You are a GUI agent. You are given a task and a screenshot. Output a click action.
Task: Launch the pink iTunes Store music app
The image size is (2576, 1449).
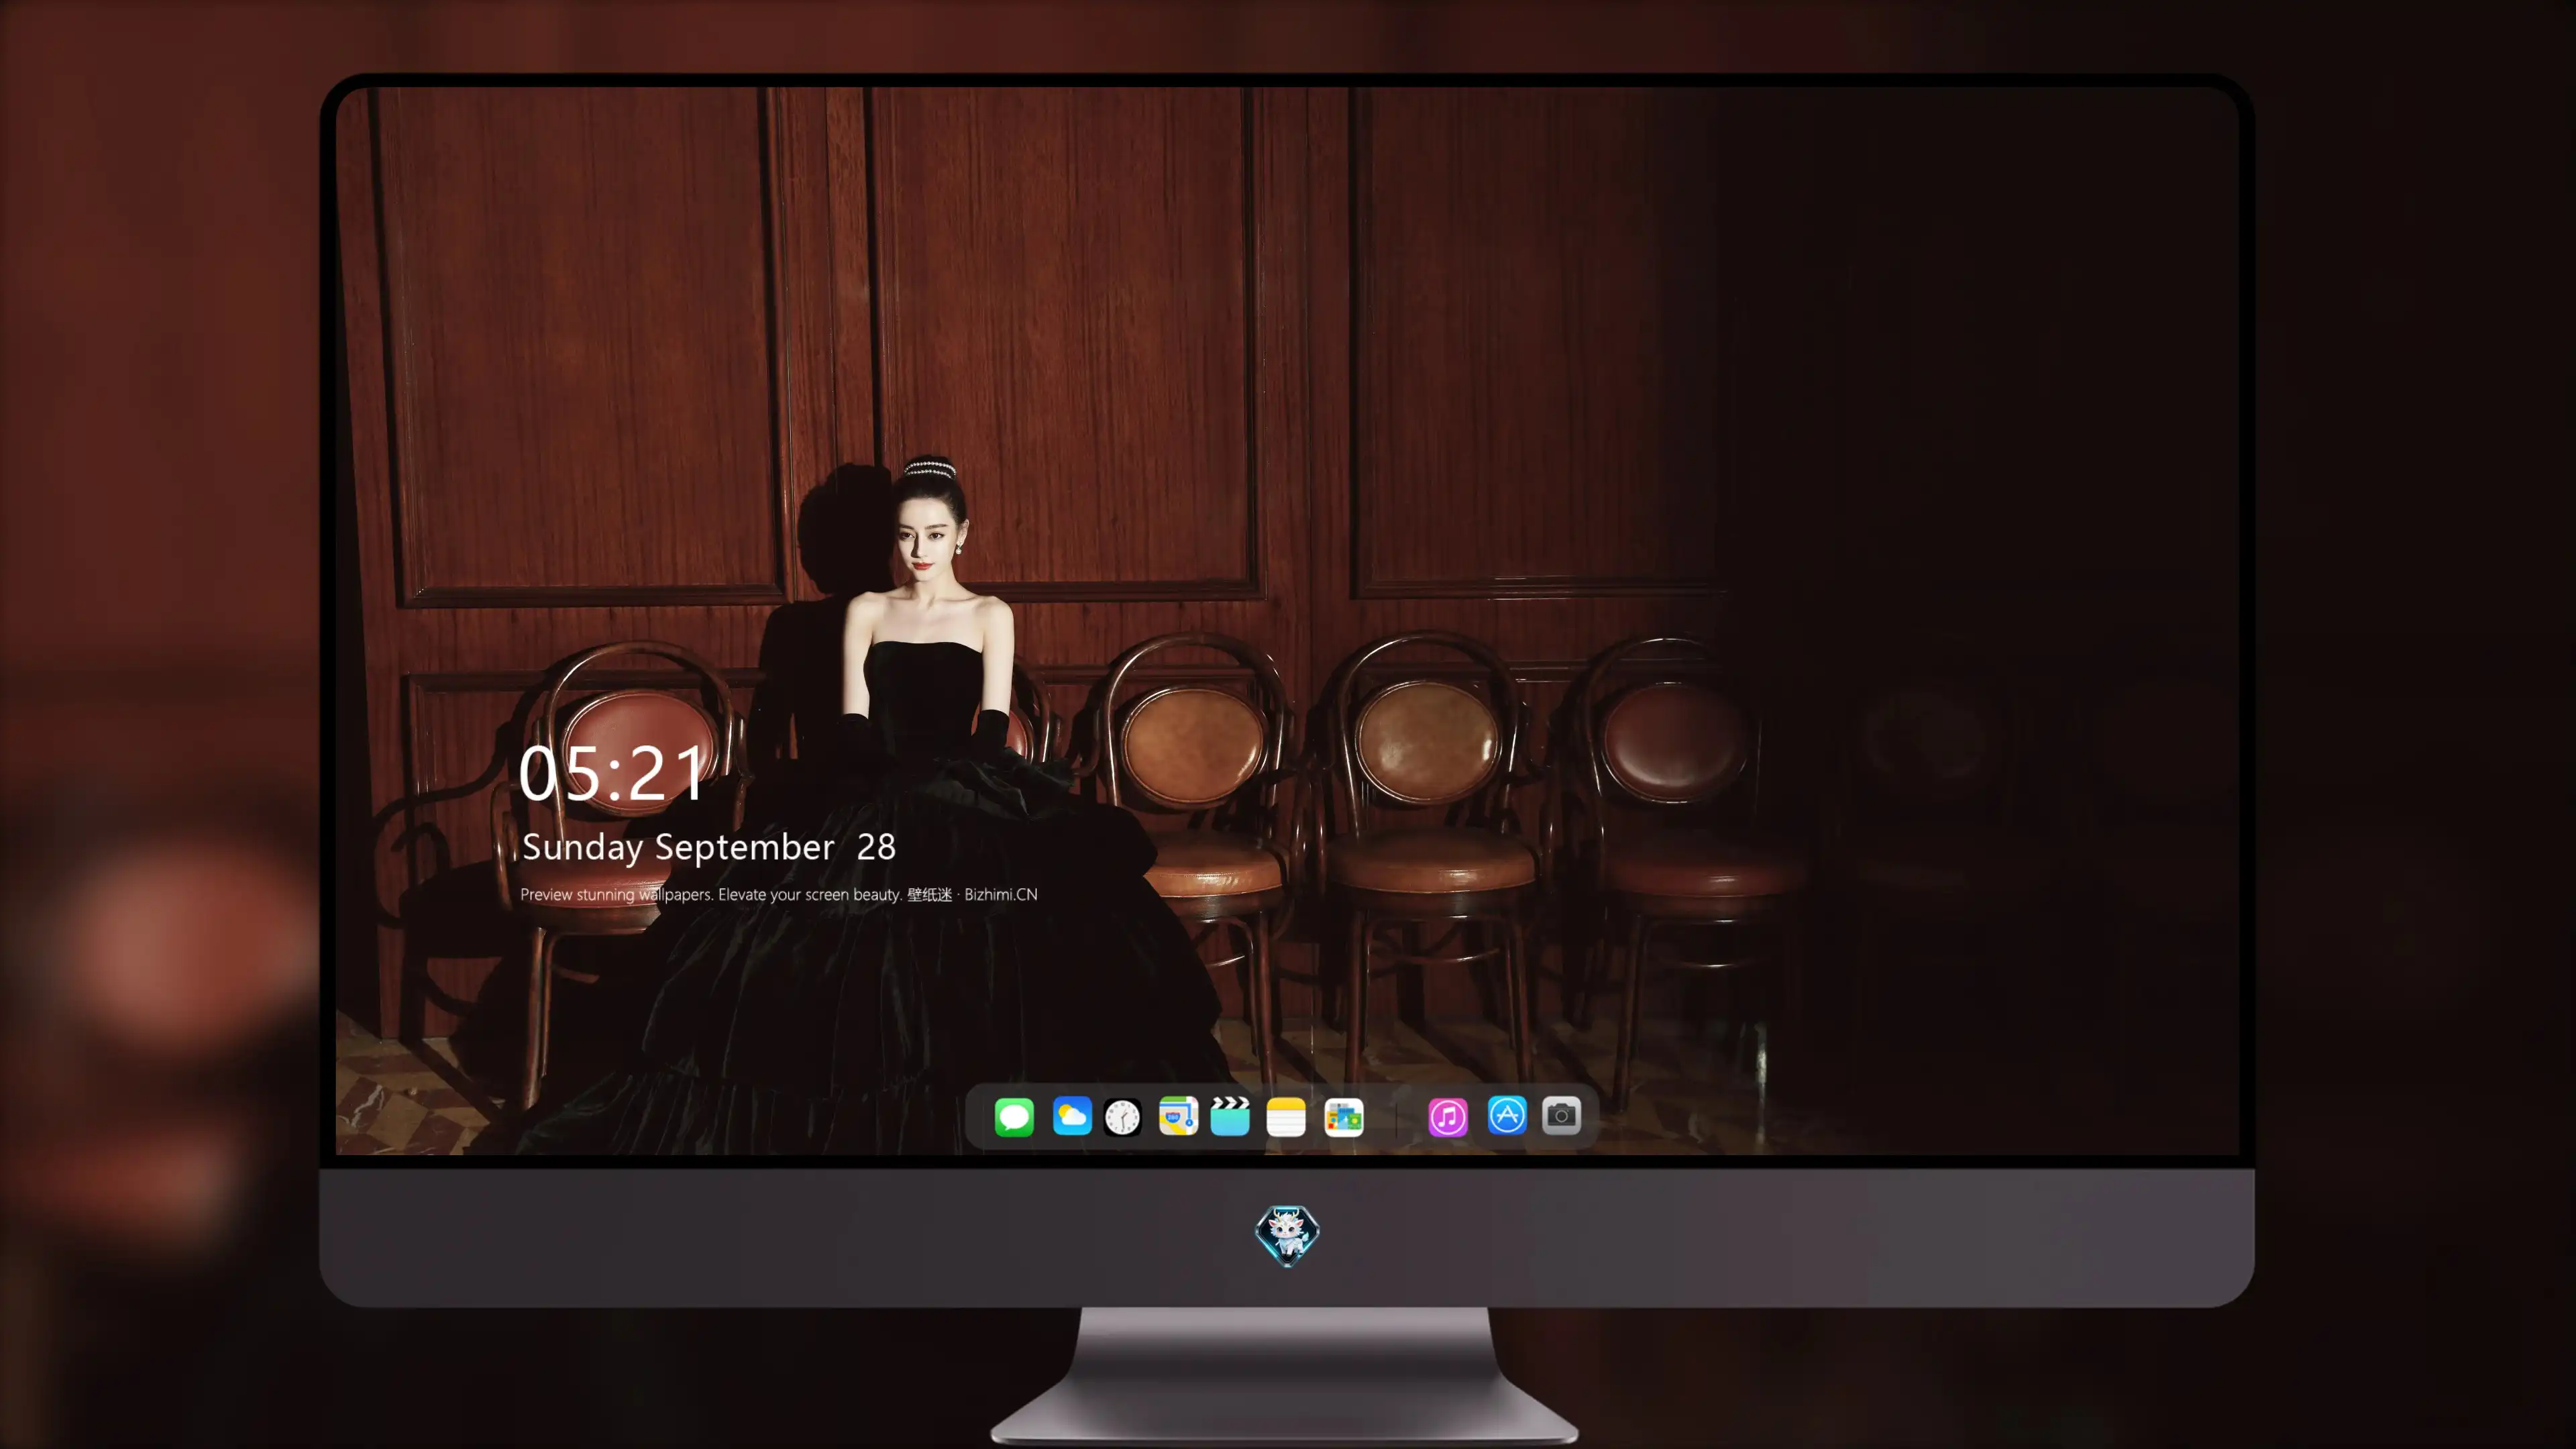[1448, 1117]
